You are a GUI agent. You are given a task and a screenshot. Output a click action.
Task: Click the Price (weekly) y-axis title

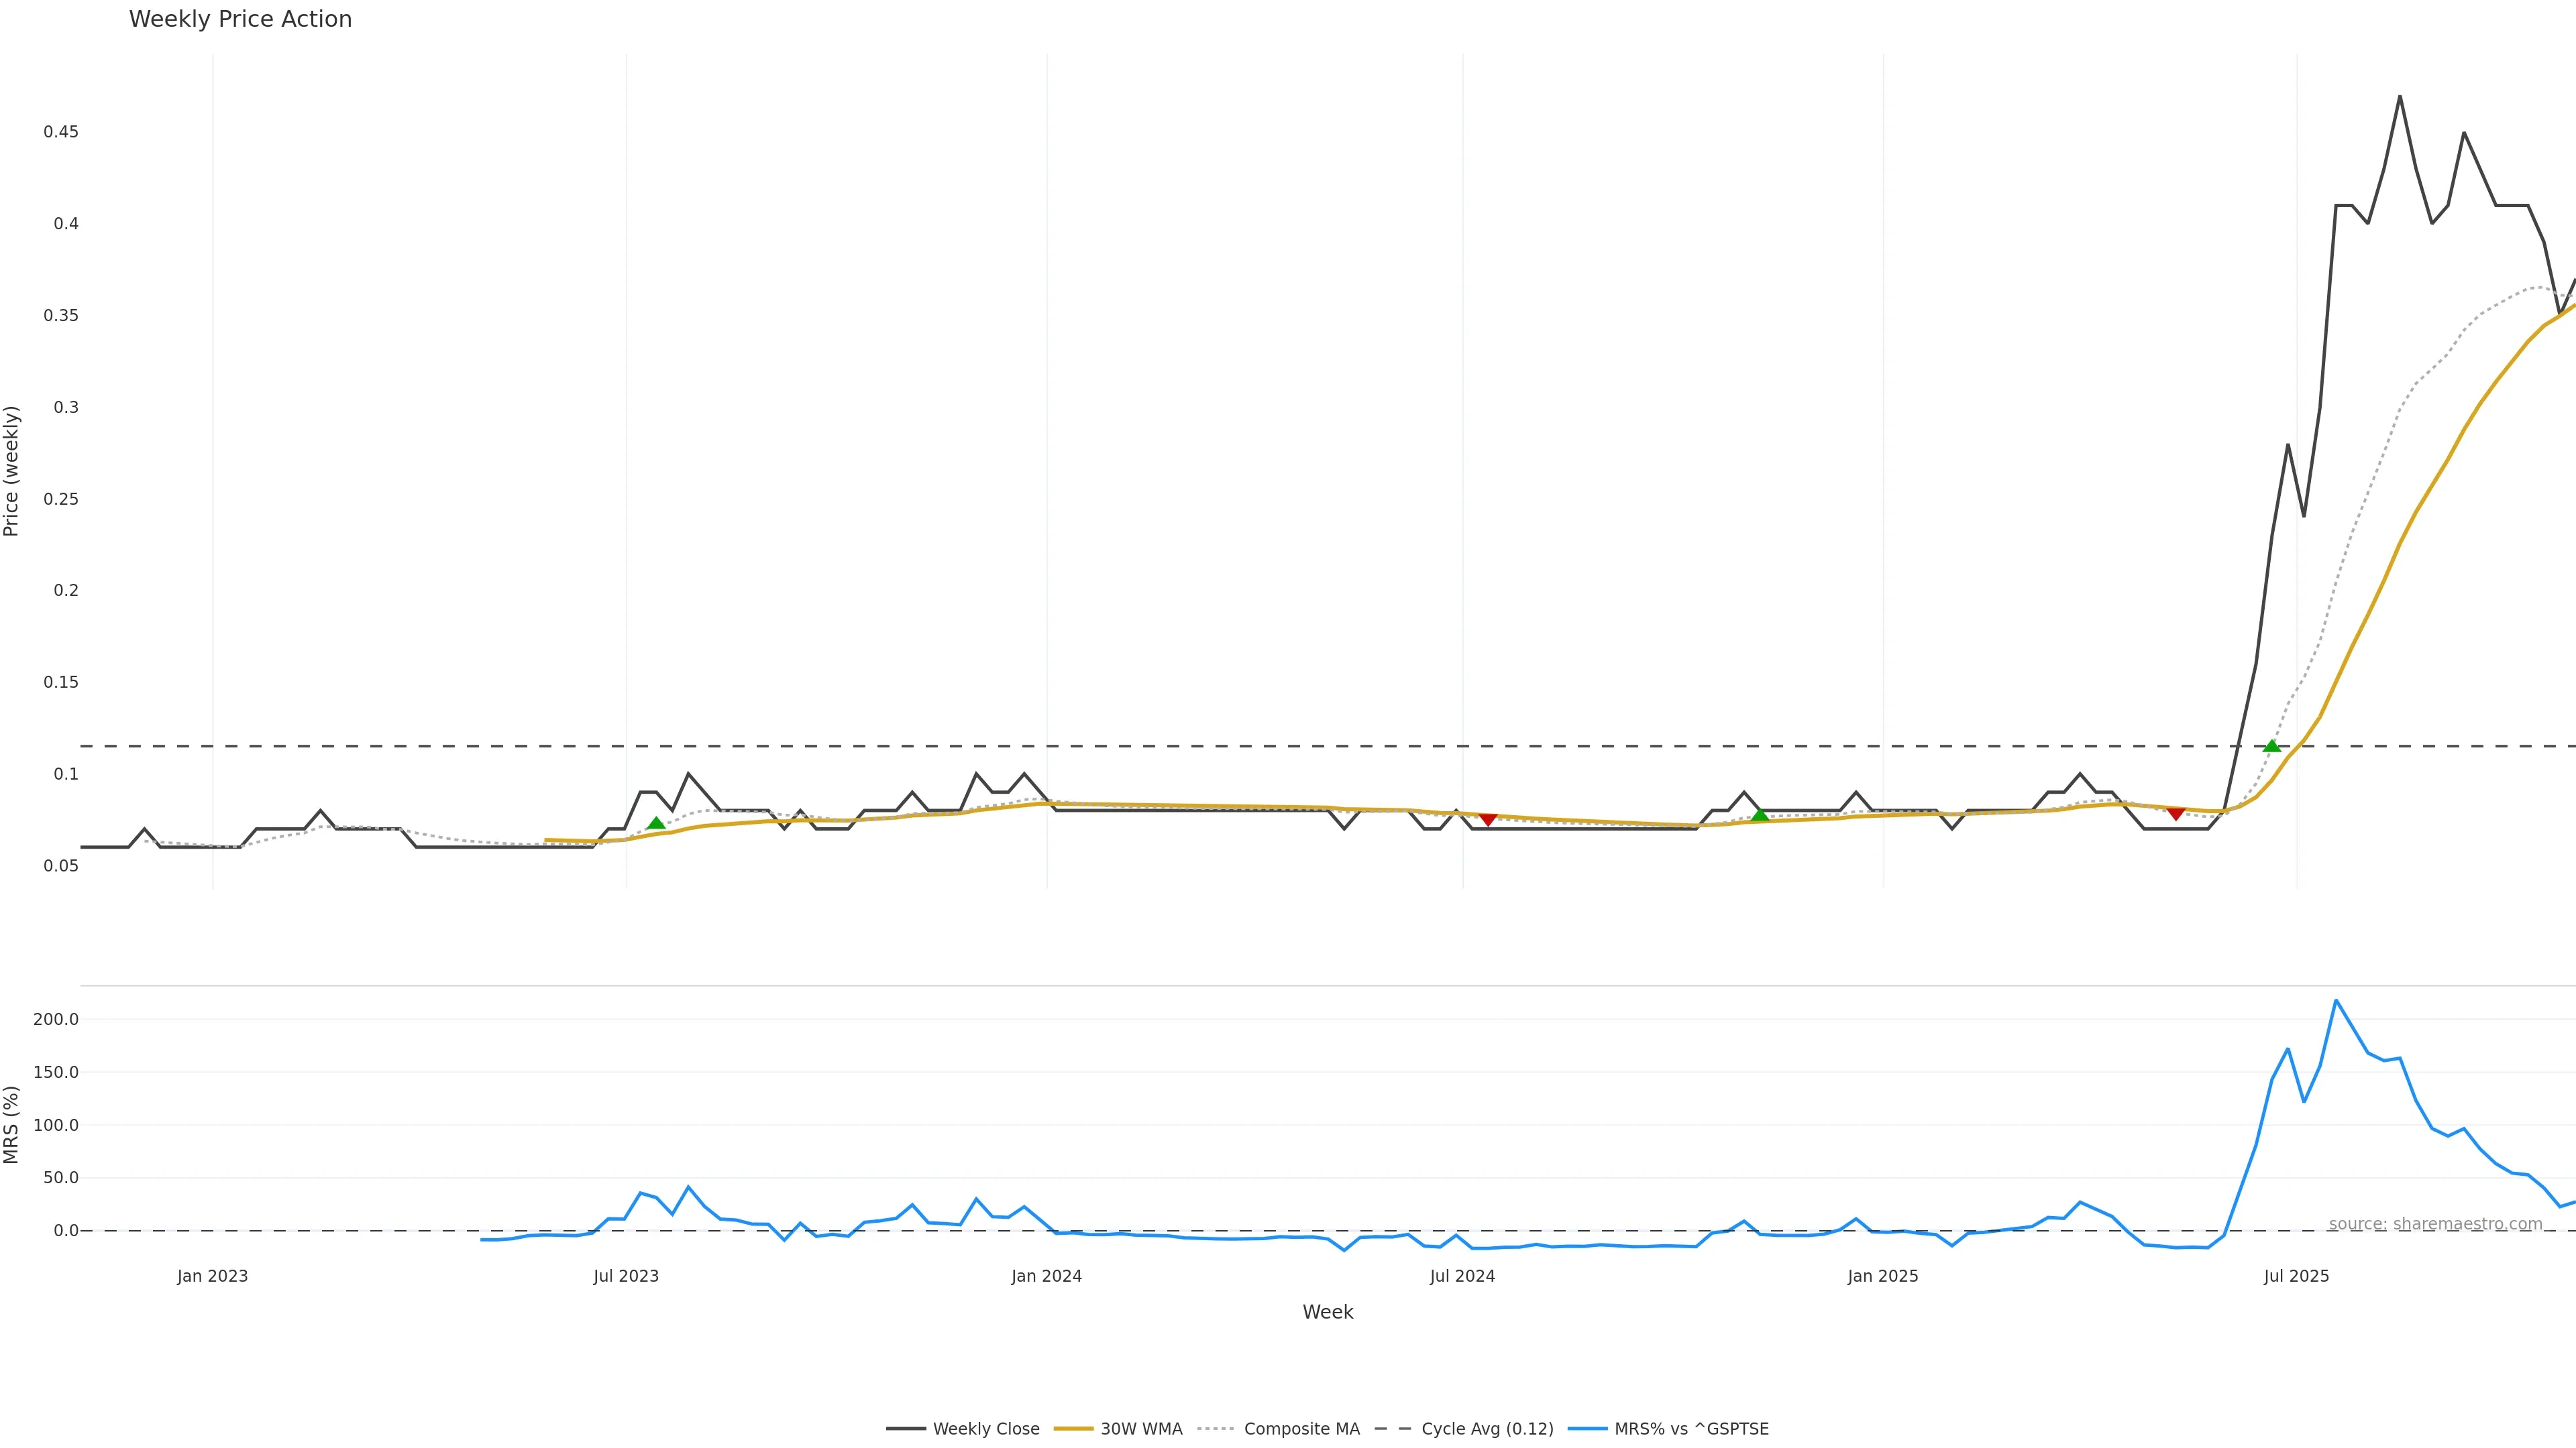(12, 471)
